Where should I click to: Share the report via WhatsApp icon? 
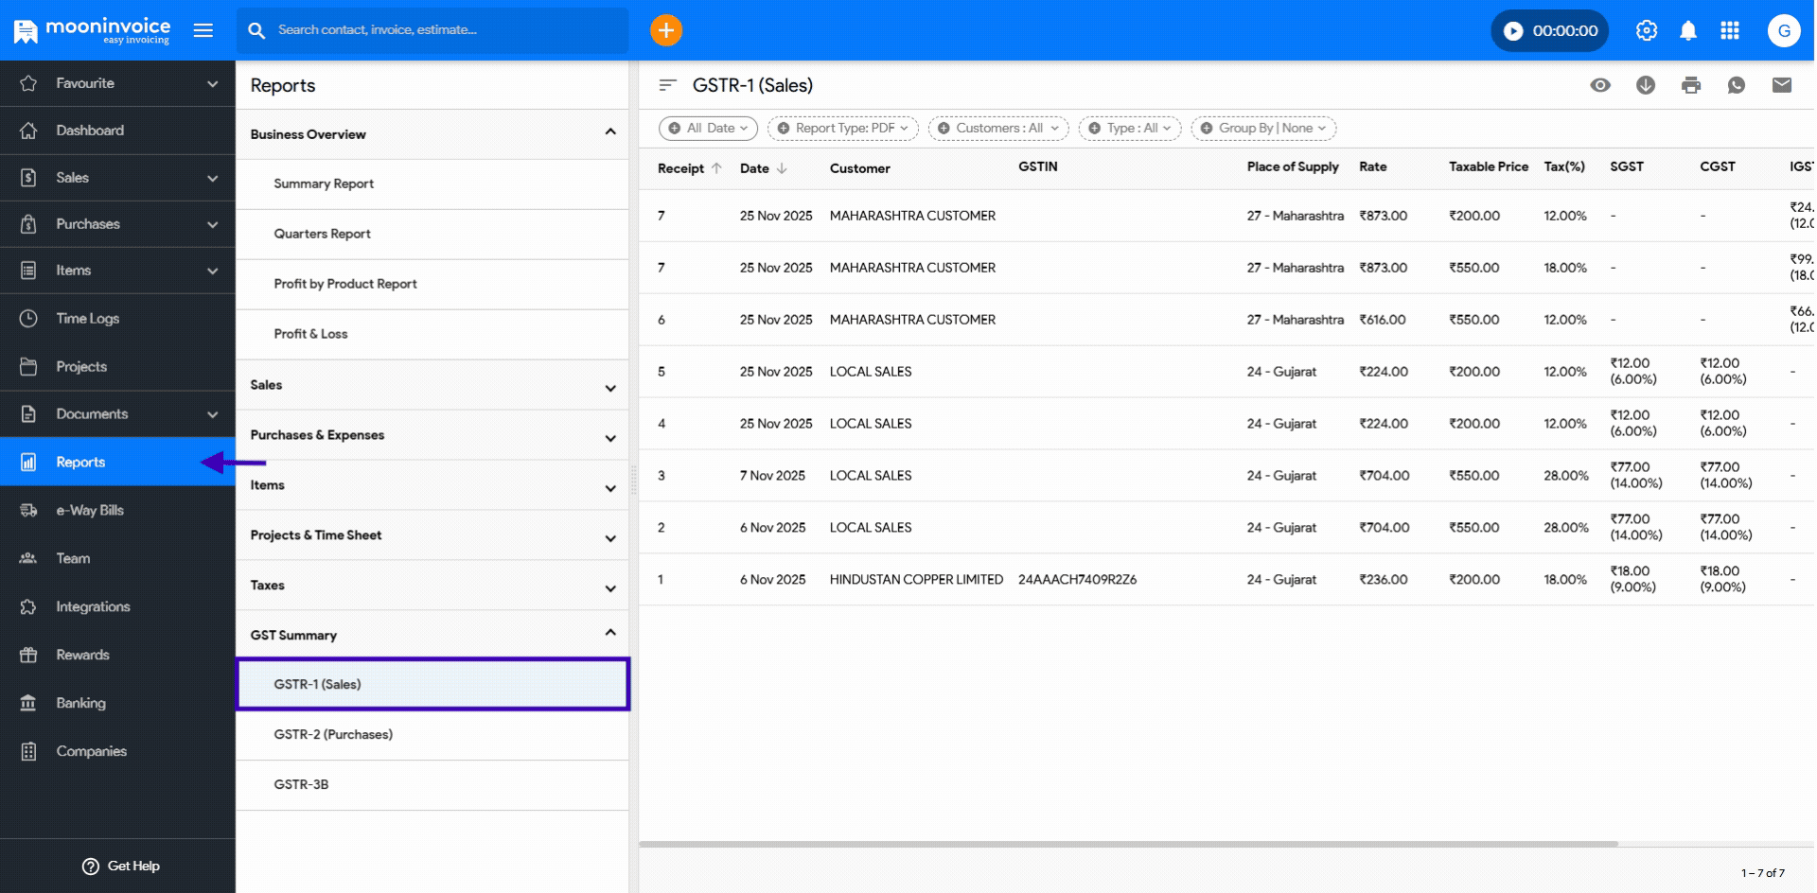(x=1737, y=85)
